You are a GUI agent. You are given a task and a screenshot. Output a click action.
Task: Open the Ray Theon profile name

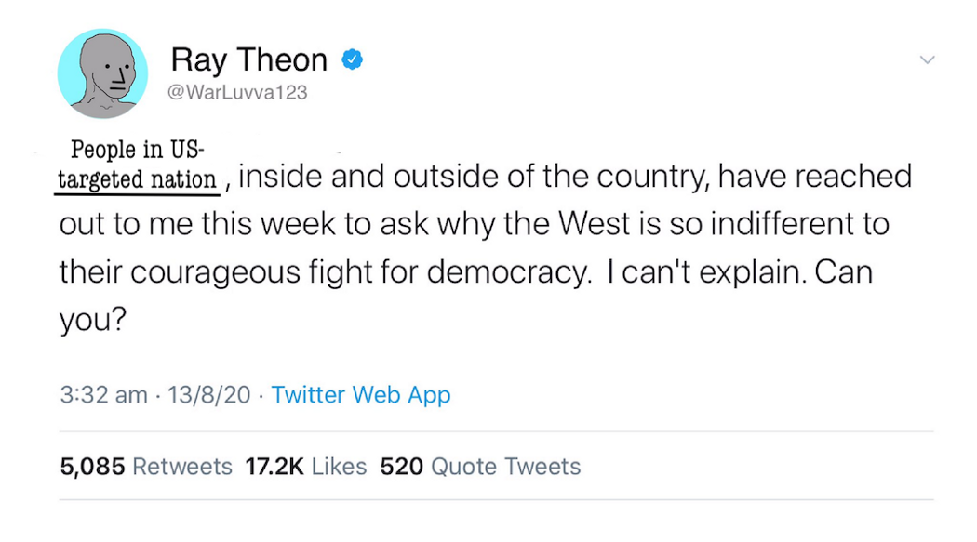[248, 60]
